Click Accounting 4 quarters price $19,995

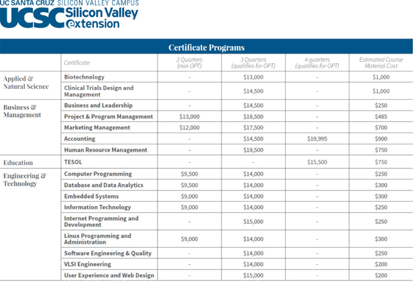pos(317,139)
